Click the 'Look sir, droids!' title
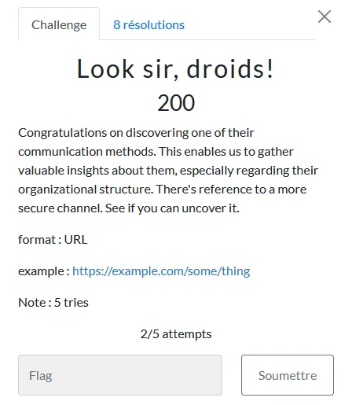This screenshot has width=352, height=405. 175,68
